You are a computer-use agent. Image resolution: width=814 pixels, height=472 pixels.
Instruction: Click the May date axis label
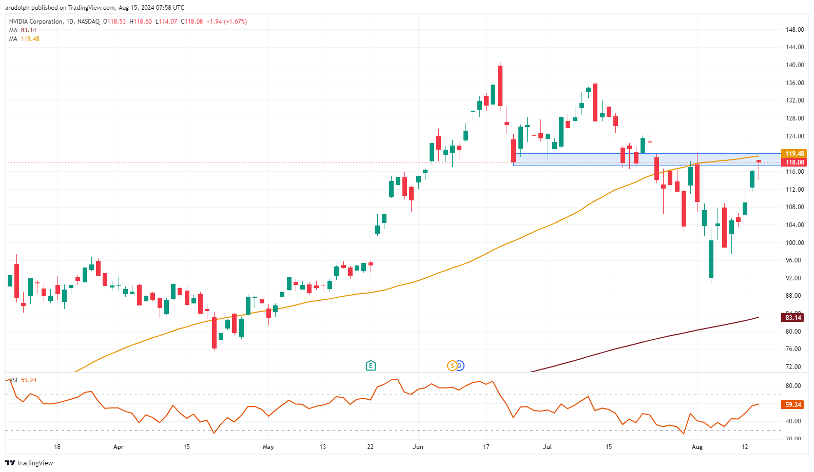(x=268, y=447)
